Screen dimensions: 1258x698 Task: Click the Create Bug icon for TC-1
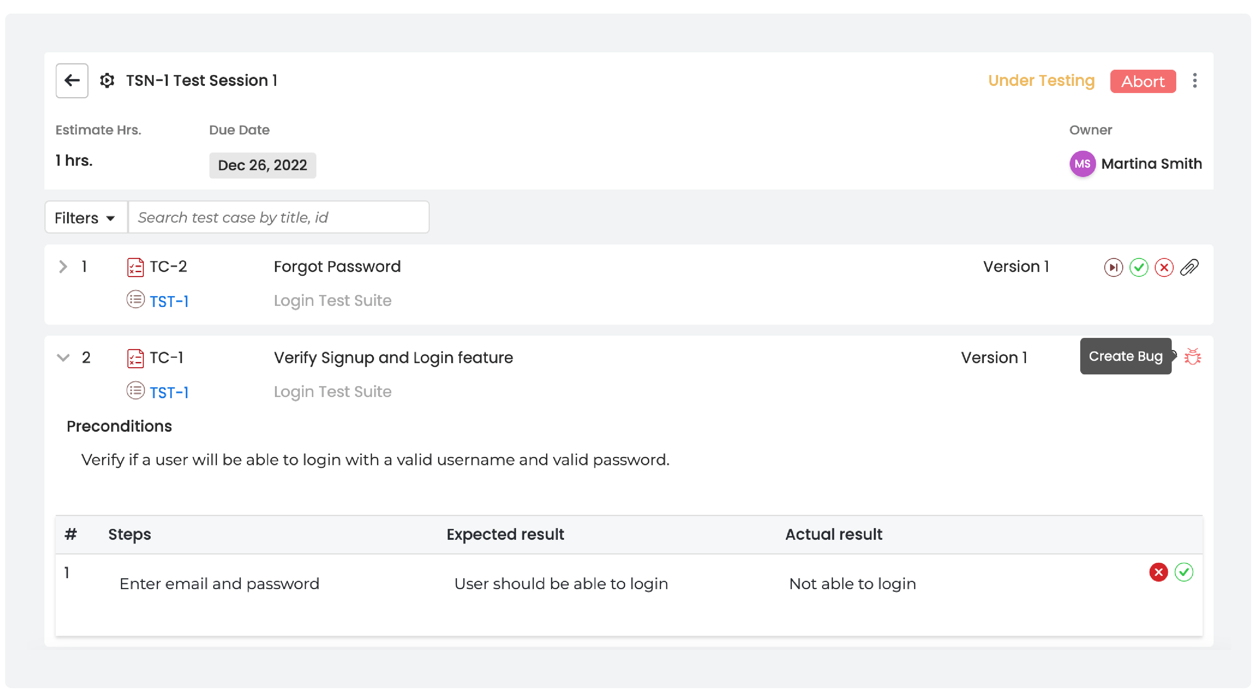pyautogui.click(x=1192, y=357)
